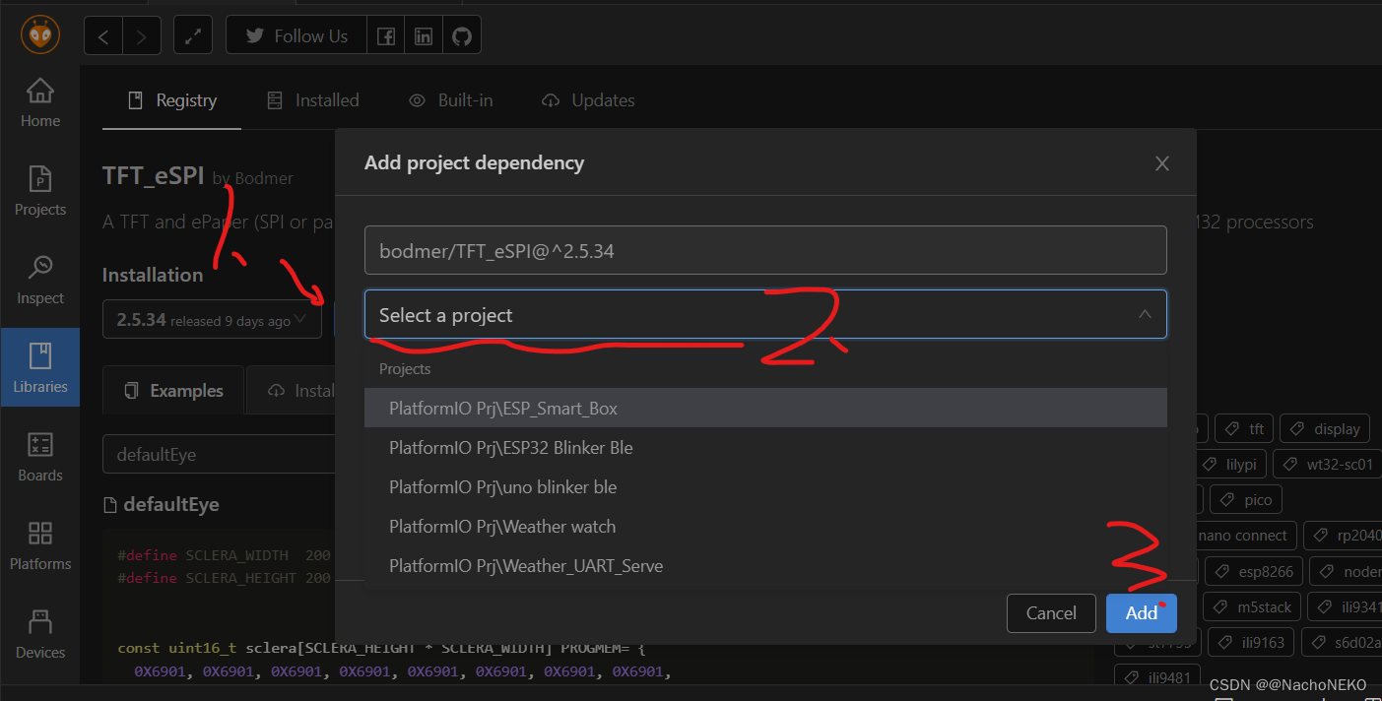Click the m5stack tag
Screen dimensions: 1382x701
(x=1253, y=607)
